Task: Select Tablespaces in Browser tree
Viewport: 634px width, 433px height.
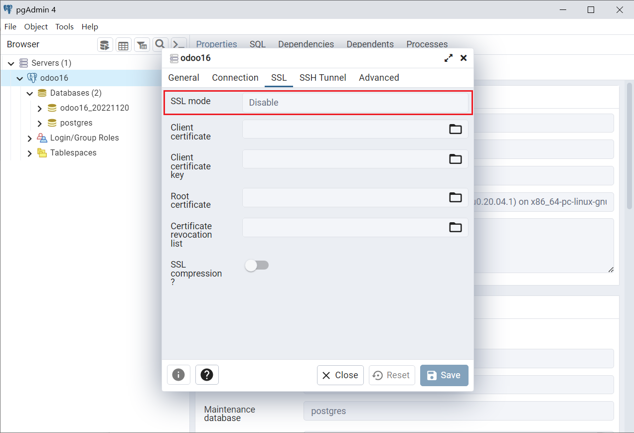Action: [73, 152]
